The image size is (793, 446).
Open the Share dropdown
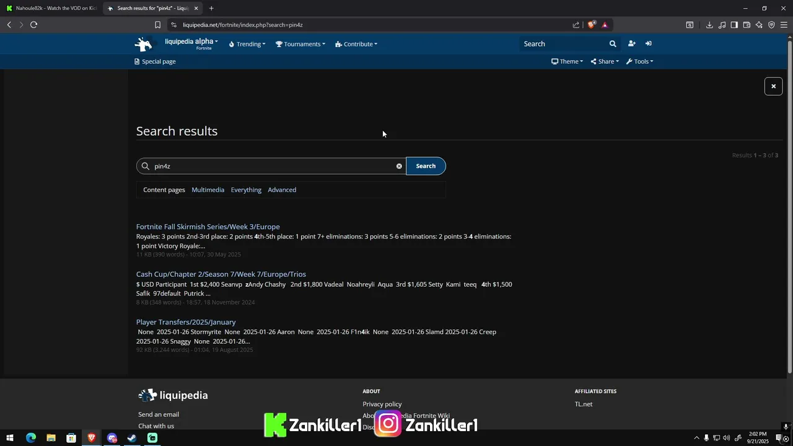(x=605, y=61)
